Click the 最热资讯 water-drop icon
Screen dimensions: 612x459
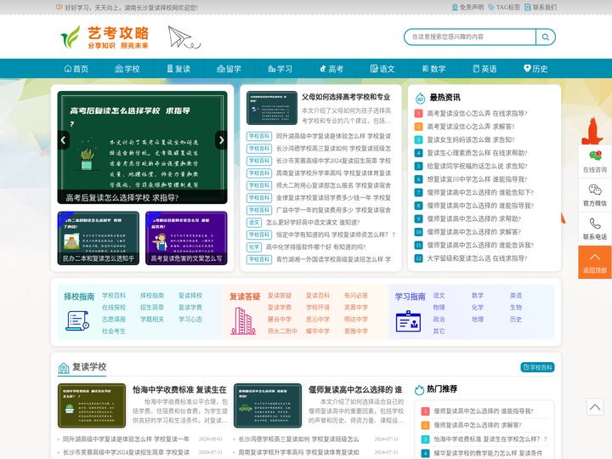pos(421,98)
